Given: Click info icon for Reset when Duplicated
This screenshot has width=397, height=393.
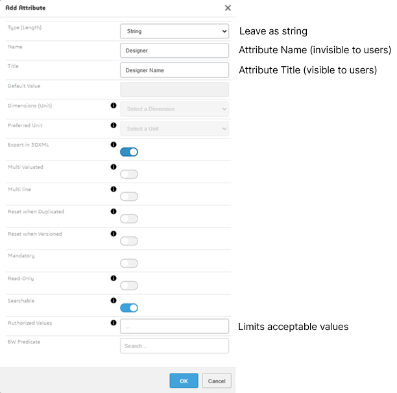Looking at the screenshot, I should pyautogui.click(x=114, y=211).
